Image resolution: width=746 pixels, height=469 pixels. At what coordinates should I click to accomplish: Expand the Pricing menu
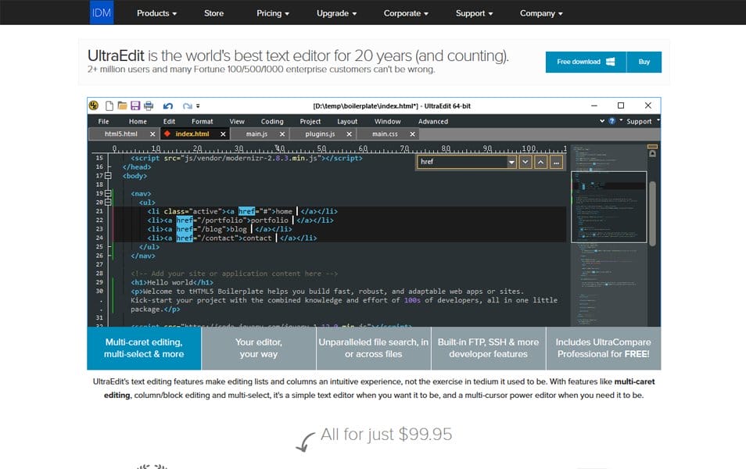tap(273, 13)
